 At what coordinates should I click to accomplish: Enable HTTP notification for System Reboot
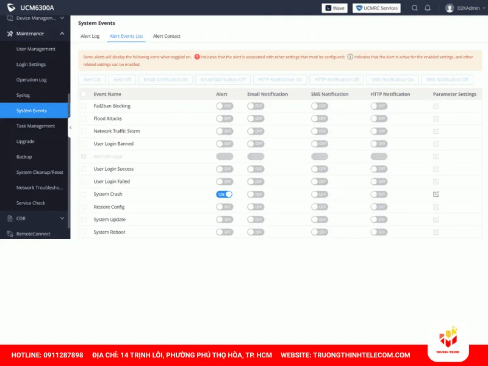pyautogui.click(x=379, y=232)
